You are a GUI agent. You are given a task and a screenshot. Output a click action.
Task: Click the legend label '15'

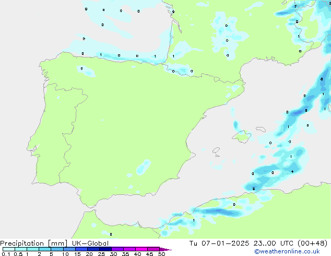click(x=77, y=254)
